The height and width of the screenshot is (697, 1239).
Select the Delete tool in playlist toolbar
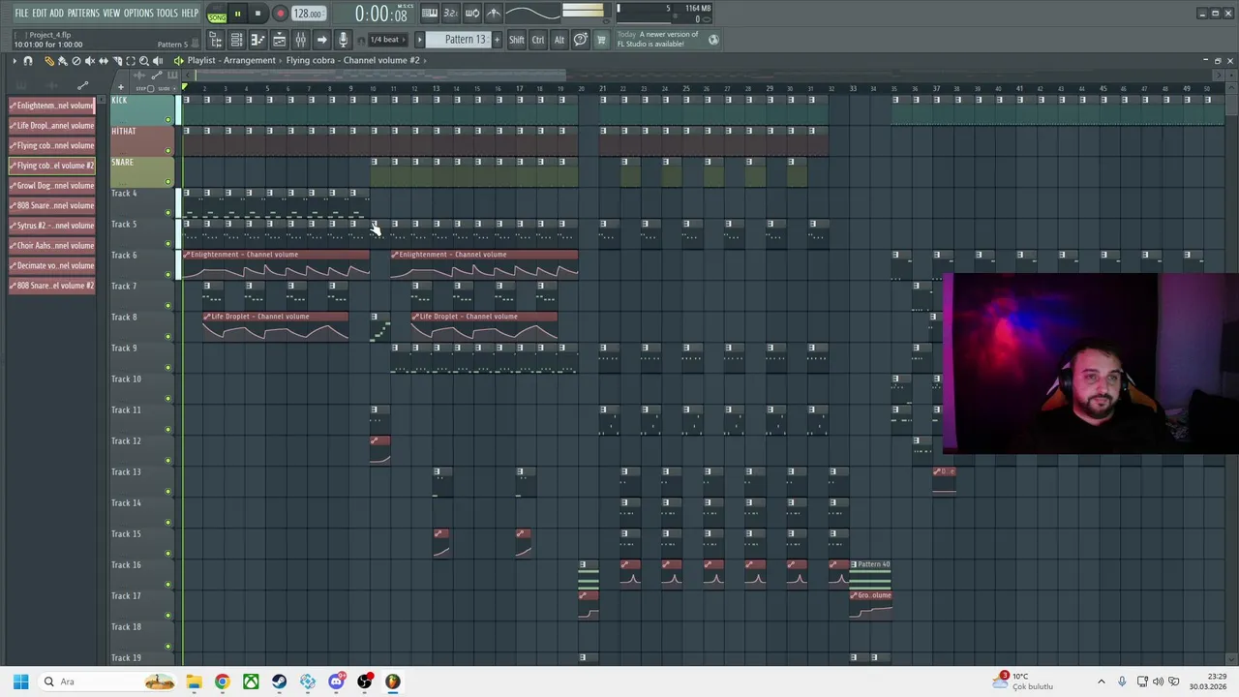click(76, 61)
